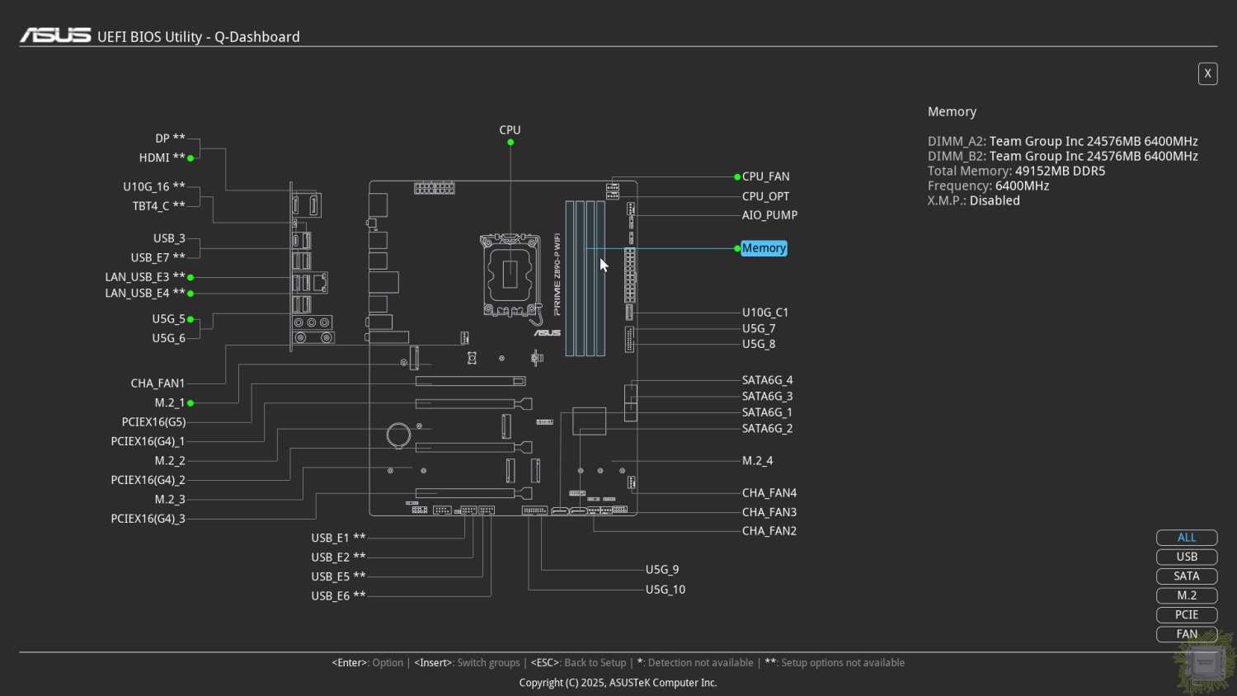Select the DP ** port label

[170, 139]
